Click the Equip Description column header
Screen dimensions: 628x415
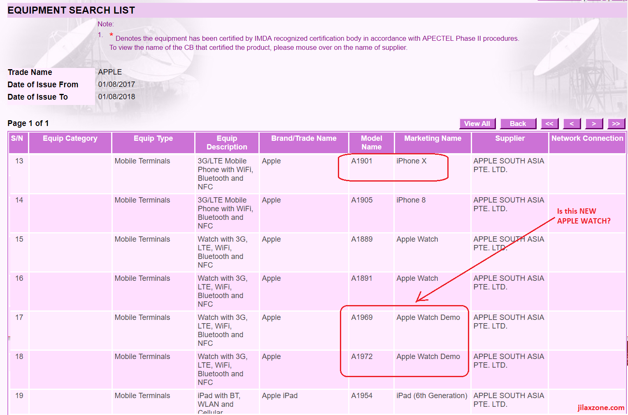227,142
